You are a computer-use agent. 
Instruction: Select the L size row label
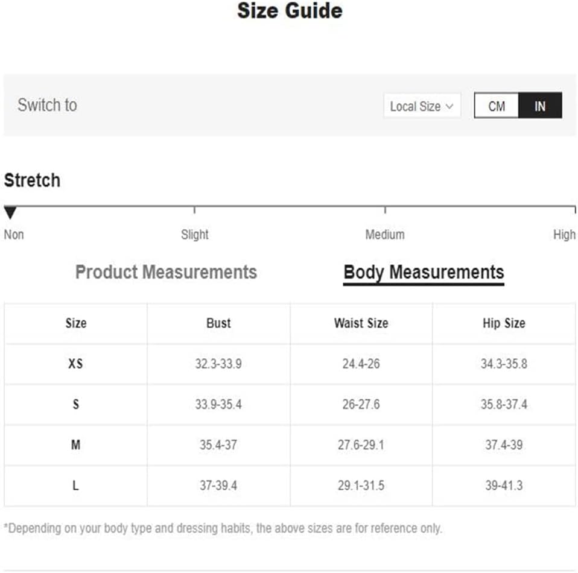pos(75,486)
